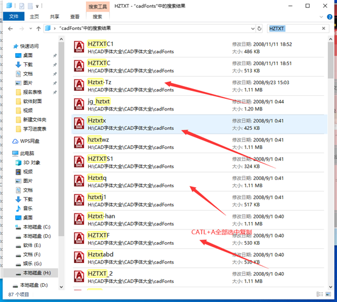Select the hztxtwz SHX icon
This screenshot has height=302, width=337.
pyautogui.click(x=79, y=142)
